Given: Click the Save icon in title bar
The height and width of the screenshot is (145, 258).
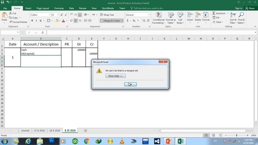Looking at the screenshot, I should [2, 2].
